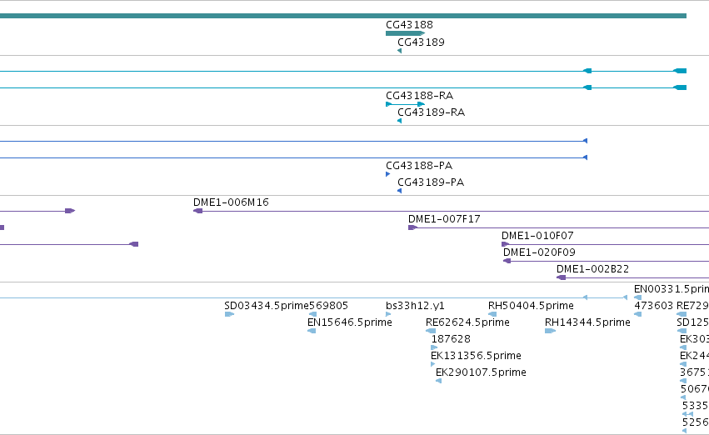Select the CG43188 gene bar
Screen dimensions: 709x435
pyautogui.click(x=405, y=33)
